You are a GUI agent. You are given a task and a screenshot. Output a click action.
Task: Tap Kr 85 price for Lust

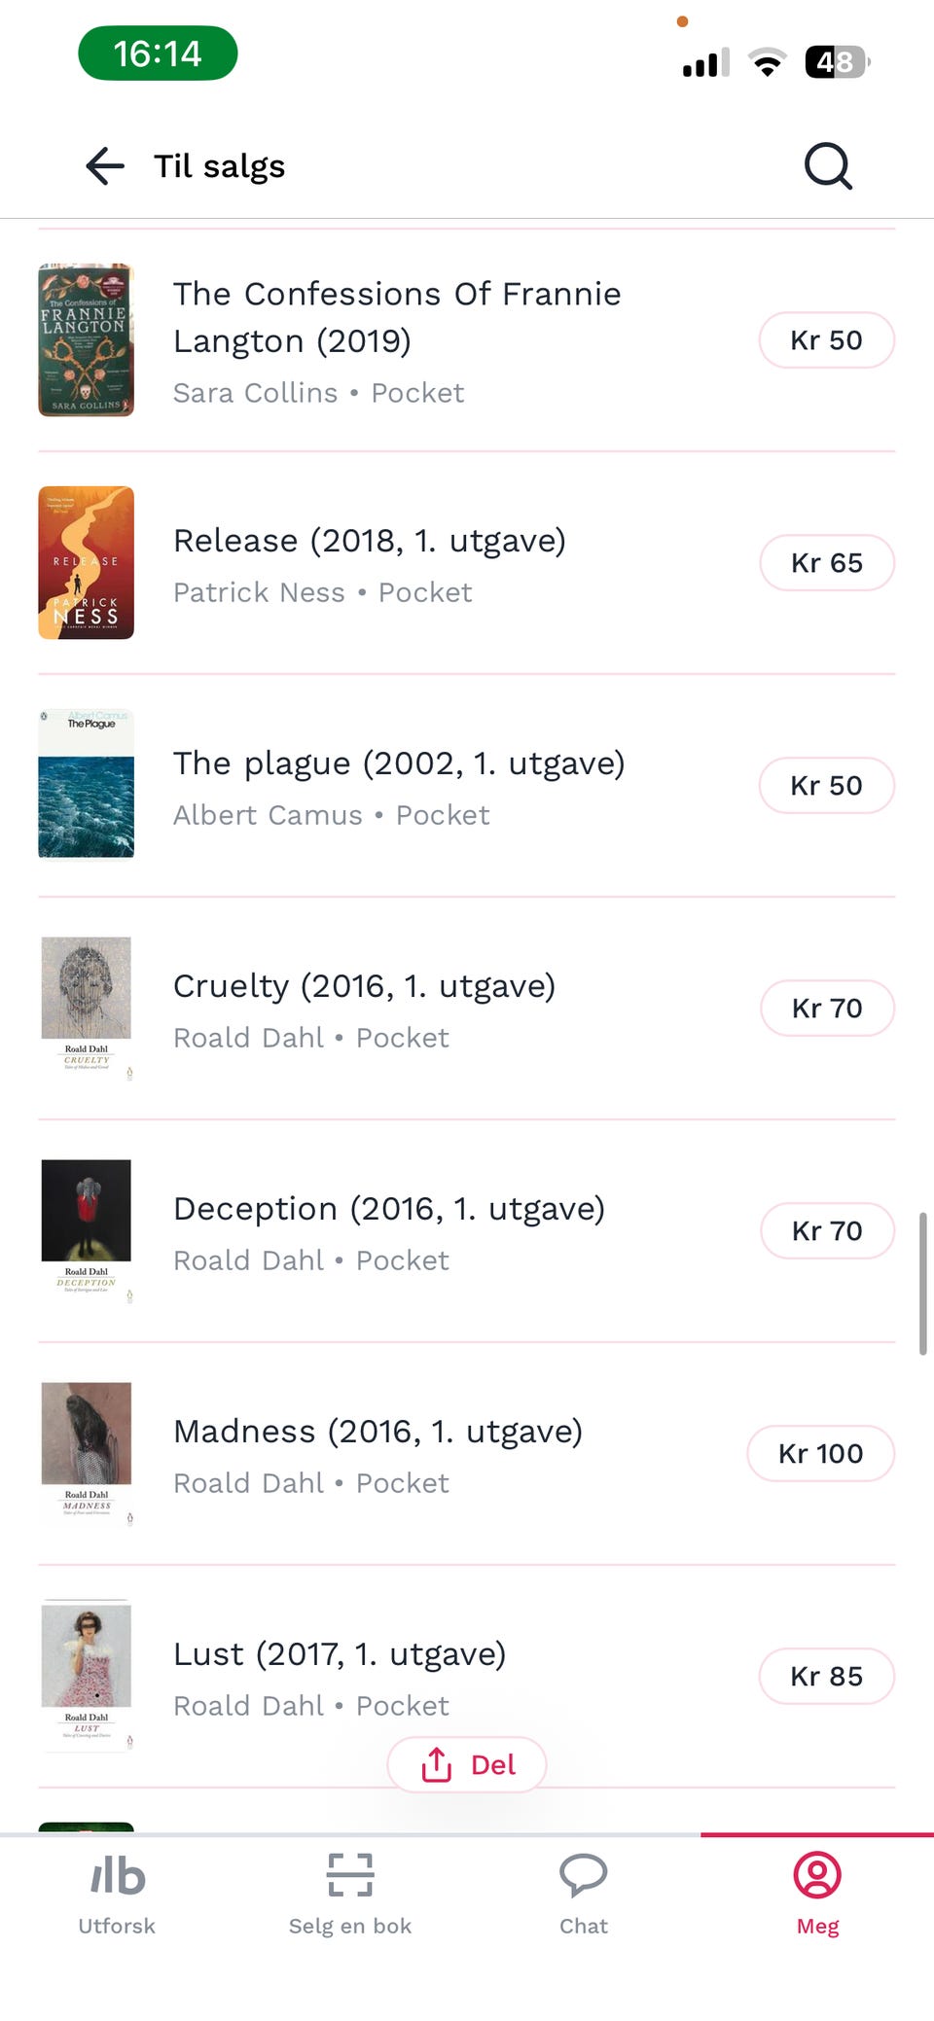tap(826, 1677)
